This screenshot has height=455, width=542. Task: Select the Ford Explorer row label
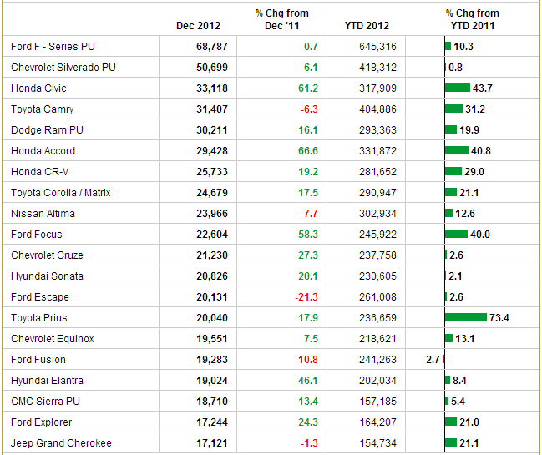click(x=41, y=422)
